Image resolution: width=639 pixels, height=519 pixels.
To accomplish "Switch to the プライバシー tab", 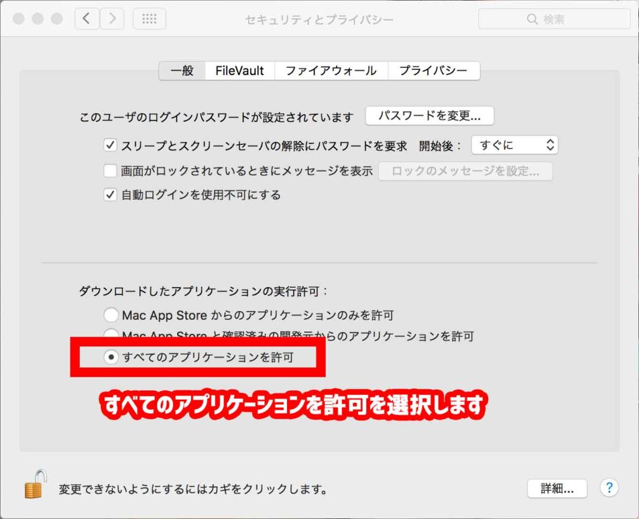I will [x=433, y=71].
